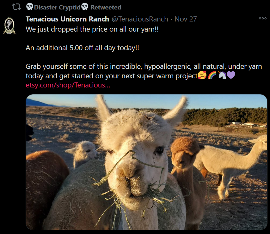The image size is (270, 234).
Task: Click the retweet arrows icon at top
Action: click(16, 7)
